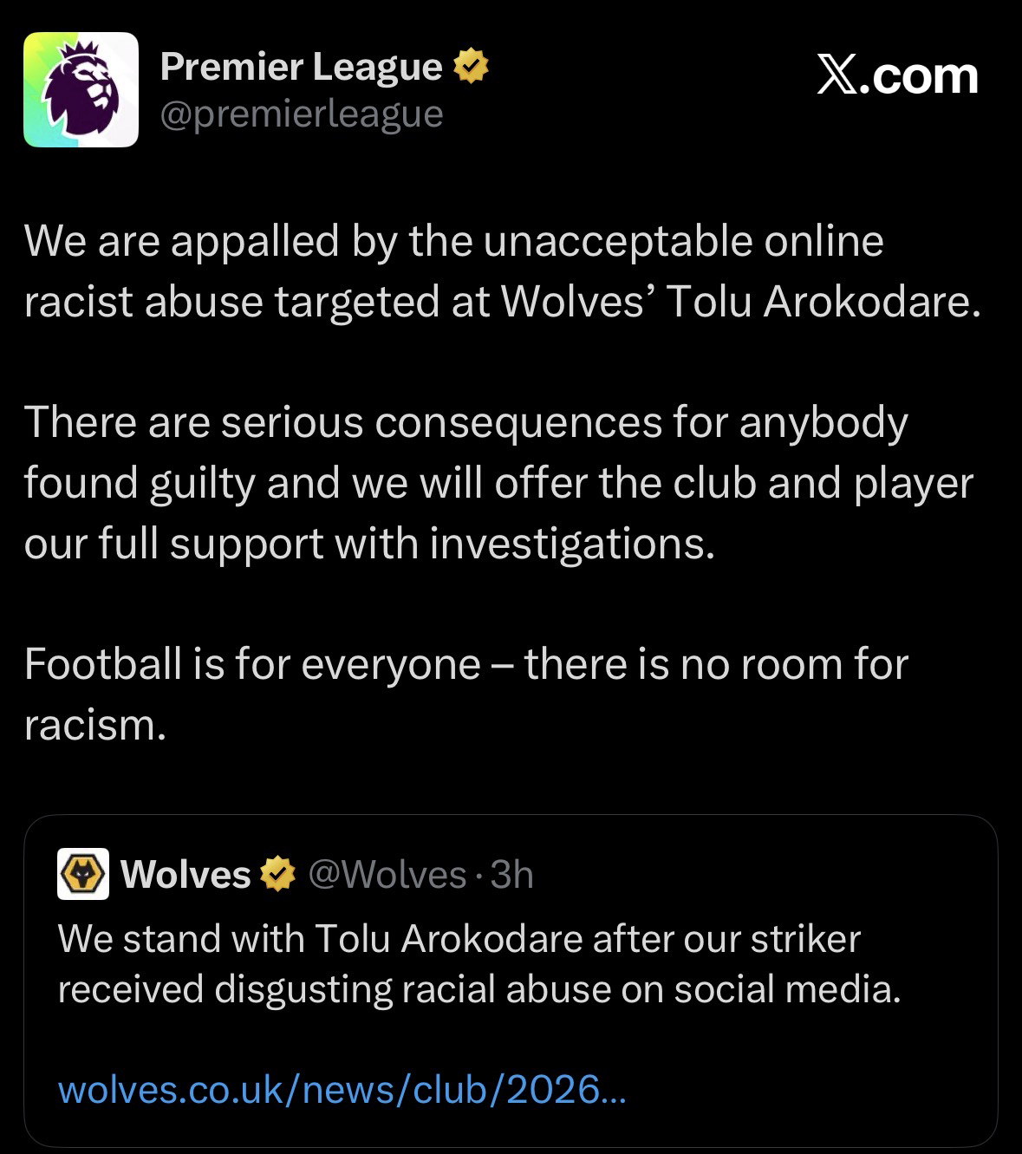This screenshot has width=1022, height=1154.
Task: Click the gold verified badge beside Premier League
Action: tap(471, 67)
